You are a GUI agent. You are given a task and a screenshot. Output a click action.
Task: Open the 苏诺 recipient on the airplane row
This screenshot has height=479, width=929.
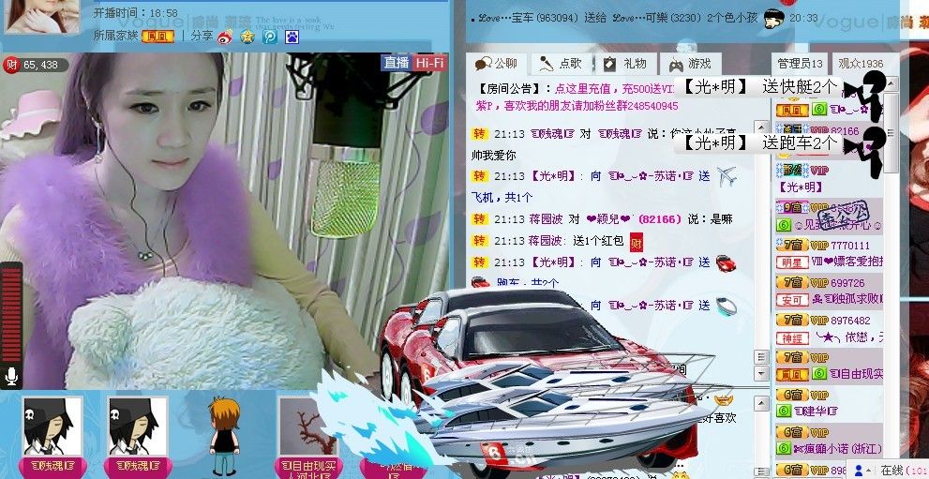[651, 176]
